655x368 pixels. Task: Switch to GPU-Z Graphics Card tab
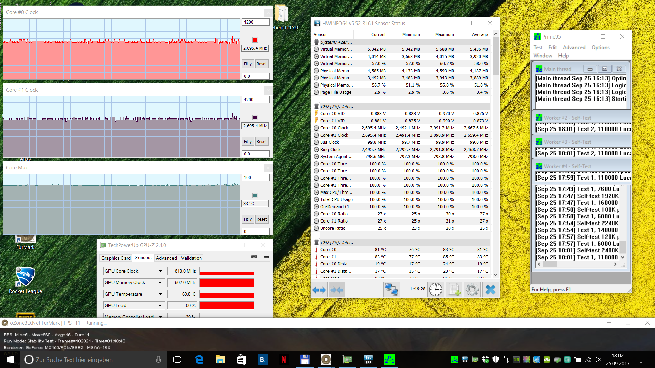pyautogui.click(x=116, y=258)
